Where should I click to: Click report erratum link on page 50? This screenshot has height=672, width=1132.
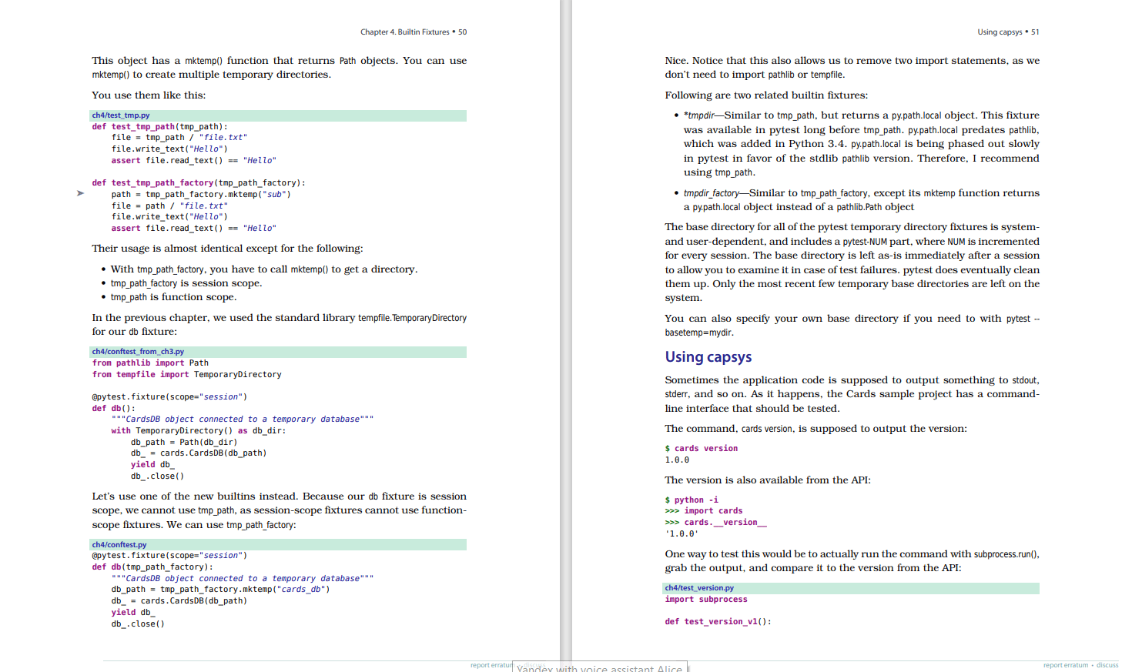(491, 665)
